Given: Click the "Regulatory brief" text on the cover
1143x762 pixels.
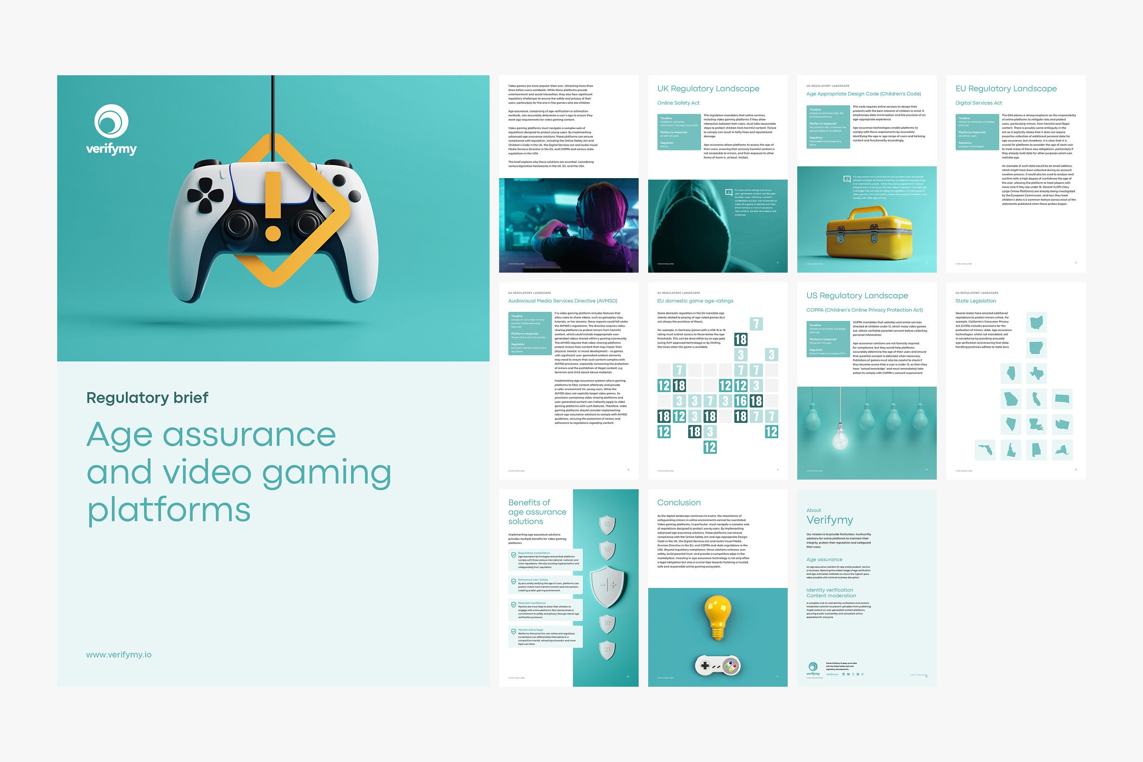Looking at the screenshot, I should click(x=147, y=398).
